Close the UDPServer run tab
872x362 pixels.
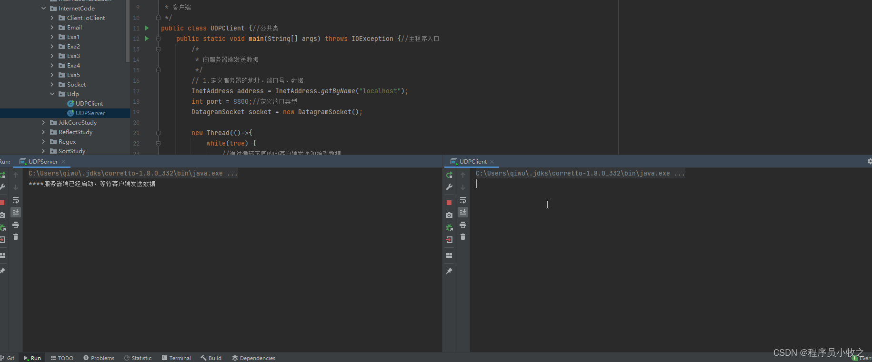[x=63, y=162]
